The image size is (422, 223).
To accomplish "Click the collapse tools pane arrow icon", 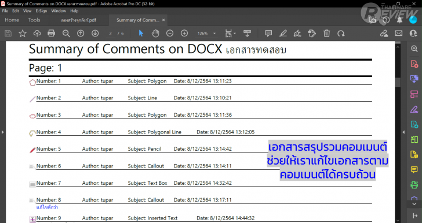I will [414, 215].
